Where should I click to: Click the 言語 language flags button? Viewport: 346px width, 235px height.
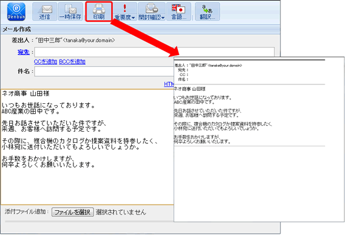click(178, 12)
